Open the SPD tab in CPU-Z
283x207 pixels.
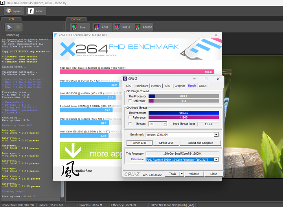point(168,86)
